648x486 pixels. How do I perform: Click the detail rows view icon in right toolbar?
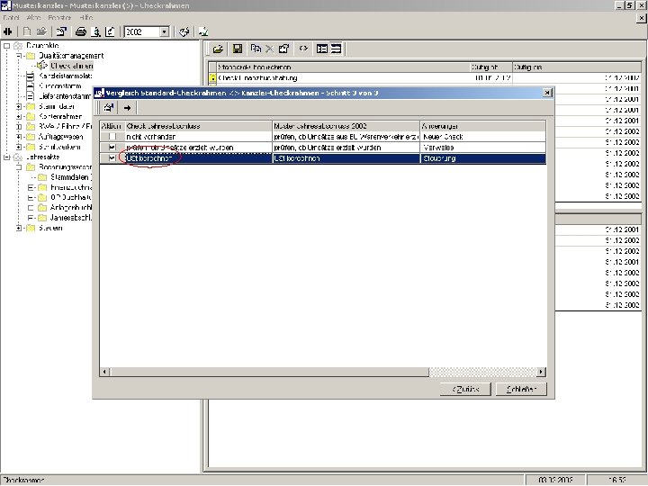tap(336, 49)
